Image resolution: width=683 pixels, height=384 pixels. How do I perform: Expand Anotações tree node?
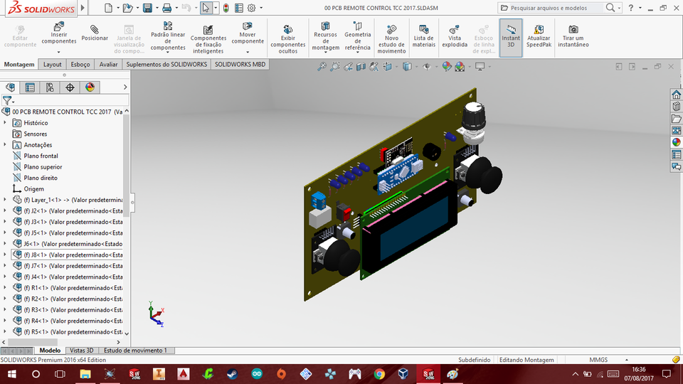(x=5, y=145)
